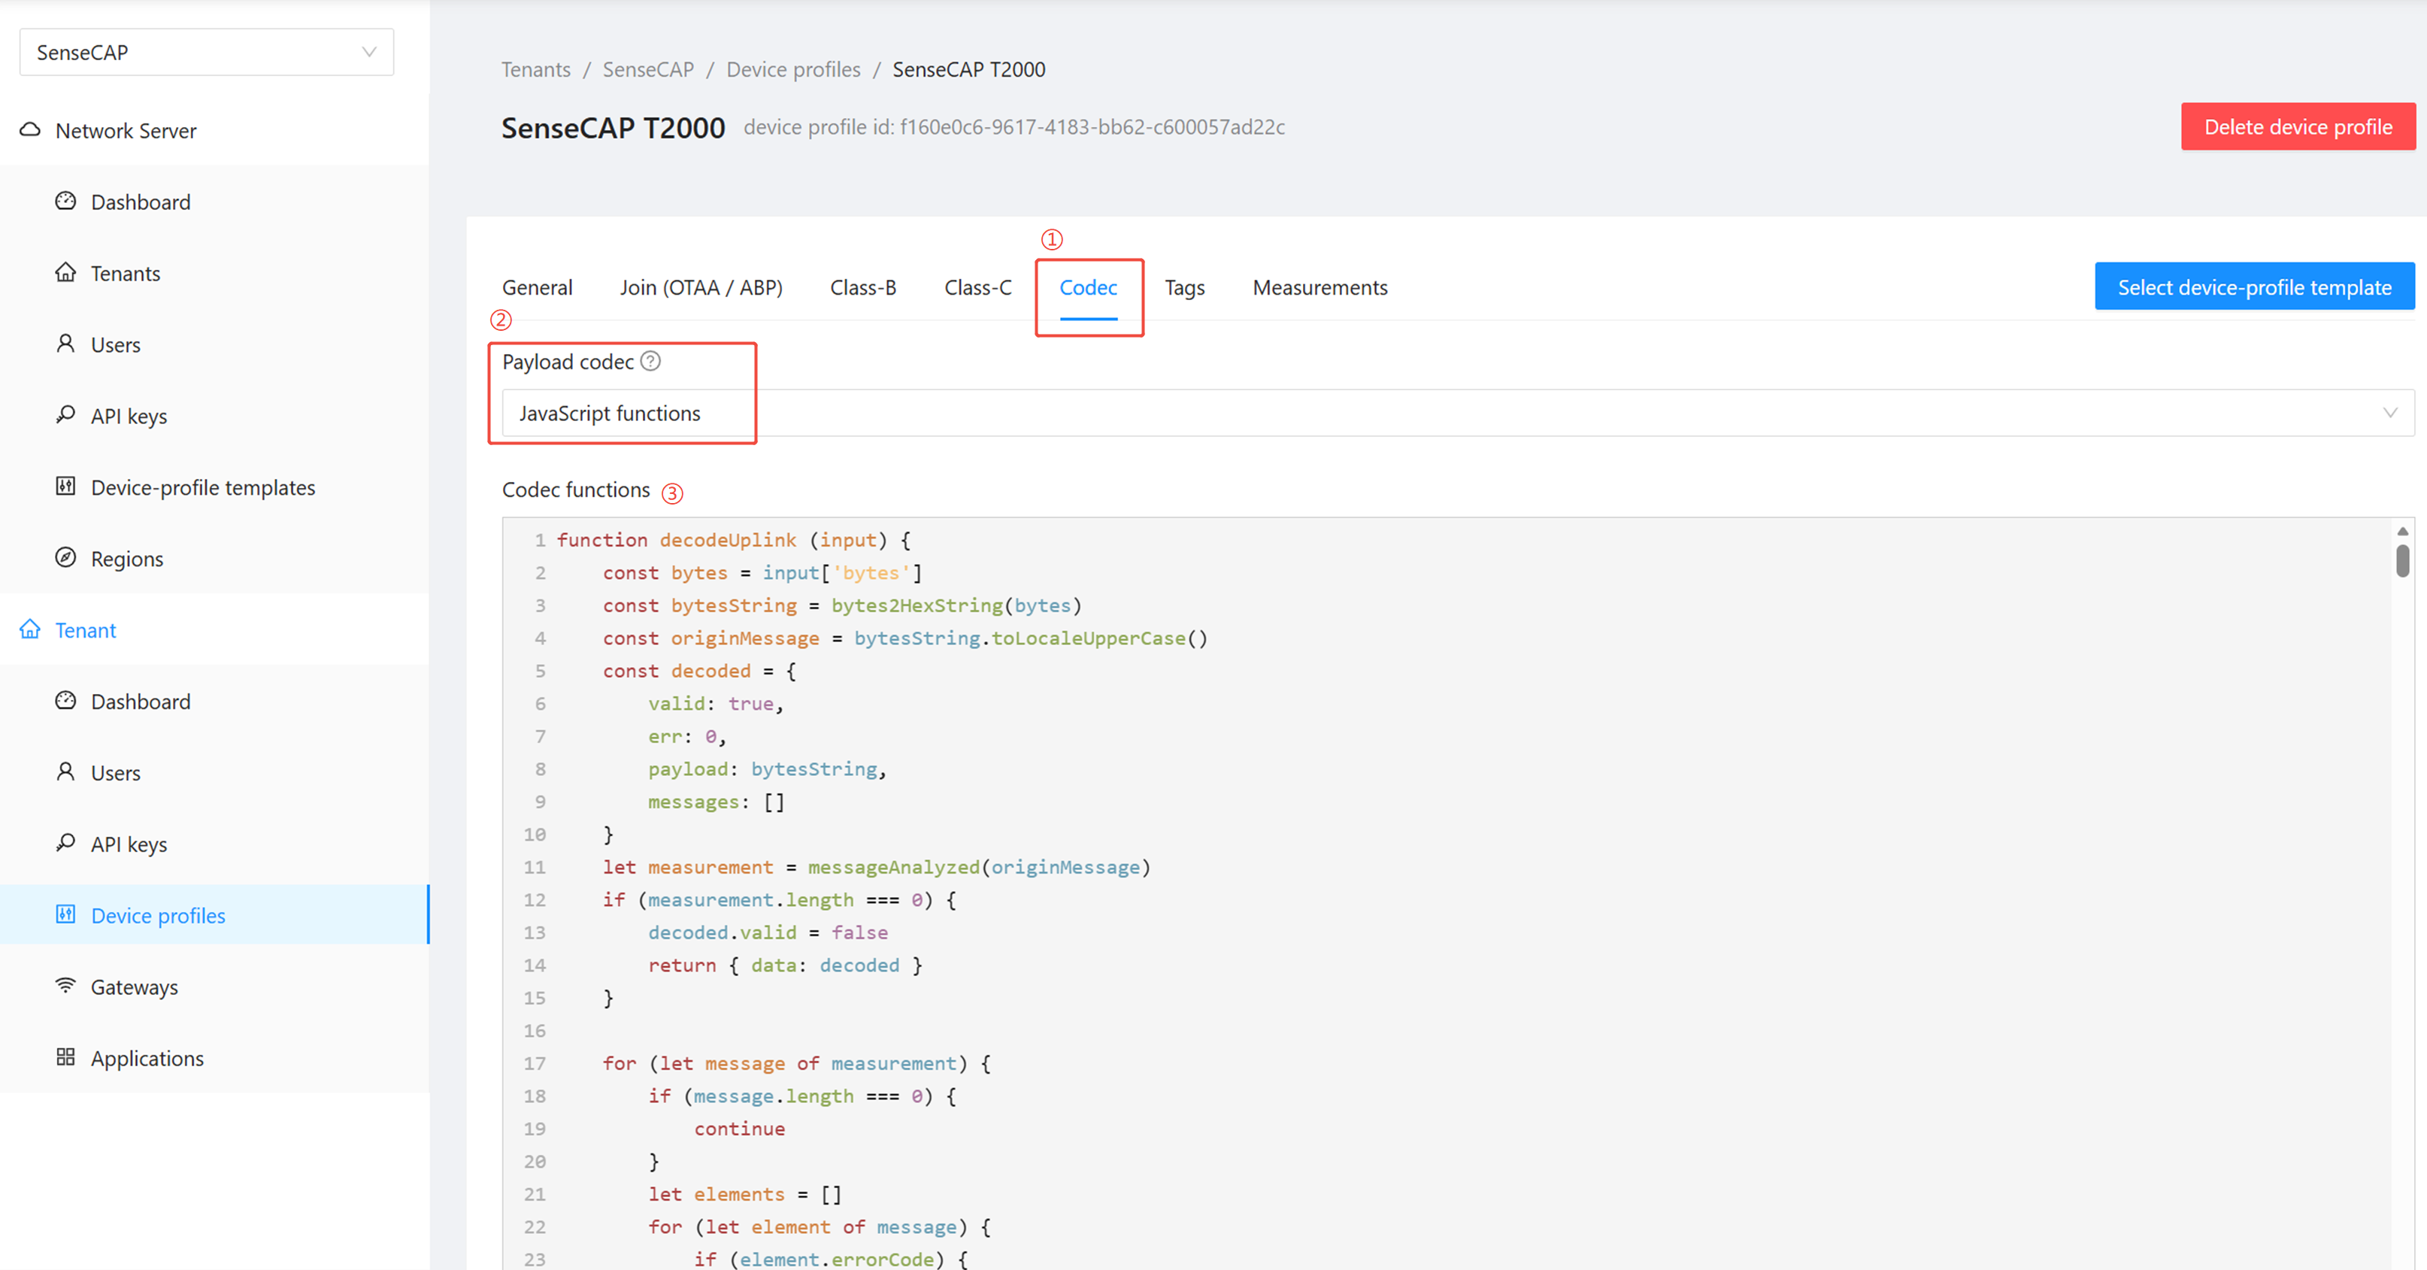Open the SenseCAP tenant selector dropdown
This screenshot has height=1270, width=2427.
tap(206, 52)
